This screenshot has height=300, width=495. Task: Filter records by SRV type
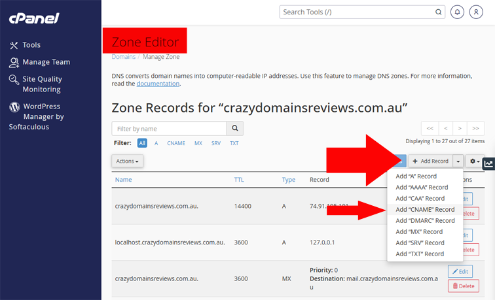tap(216, 143)
